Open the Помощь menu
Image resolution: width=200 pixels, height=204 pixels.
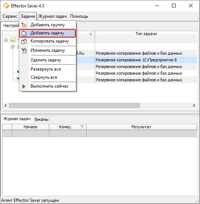click(79, 16)
